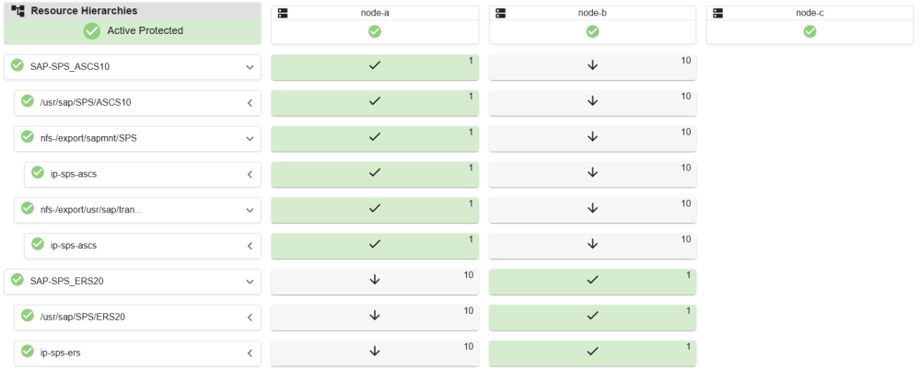Click the green status icon for ip-sps-ers
This screenshot has height=370, width=921.
28,352
